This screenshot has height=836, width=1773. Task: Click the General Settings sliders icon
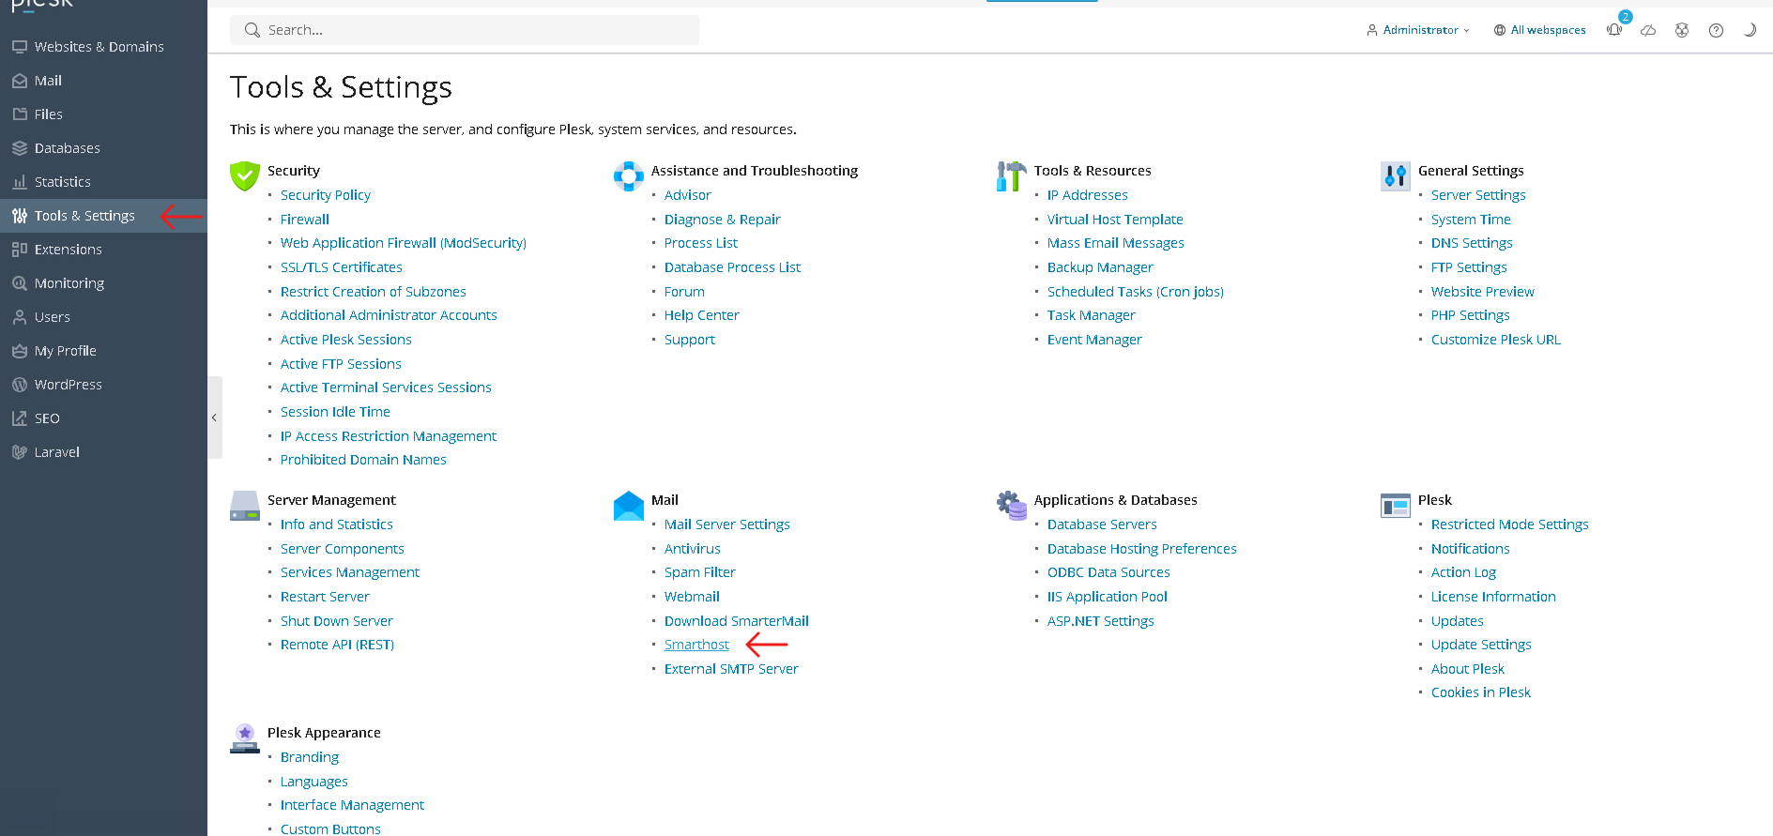pos(1396,175)
